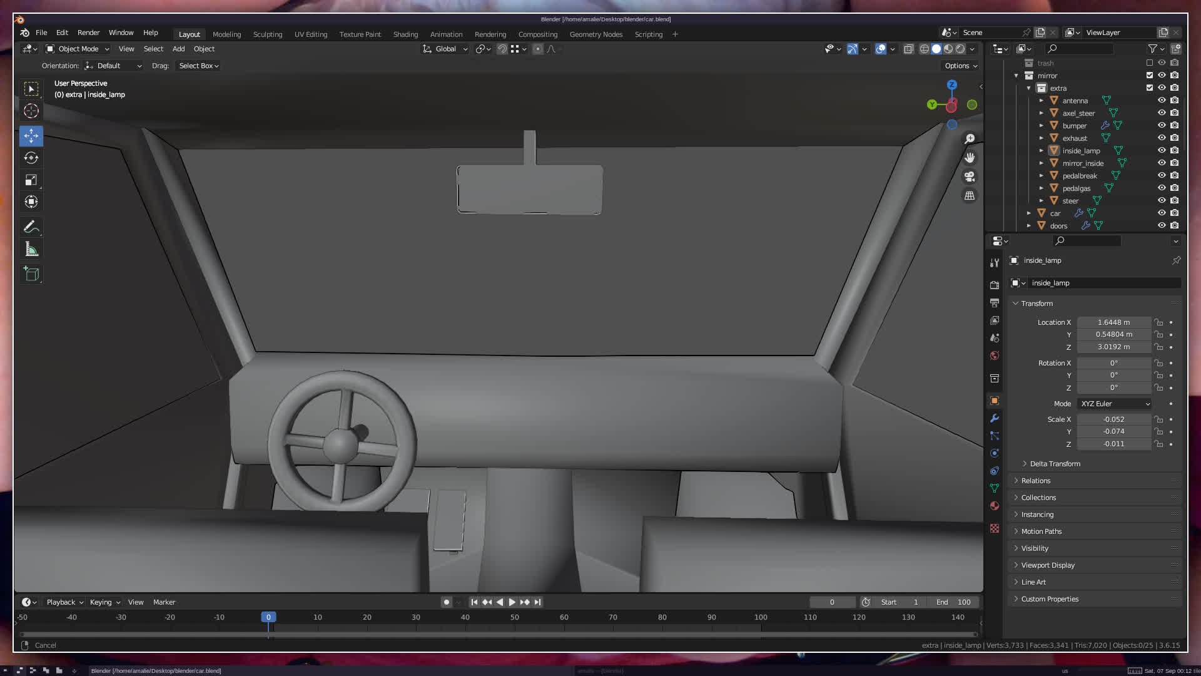
Task: Open the Material properties tab
Action: [995, 506]
